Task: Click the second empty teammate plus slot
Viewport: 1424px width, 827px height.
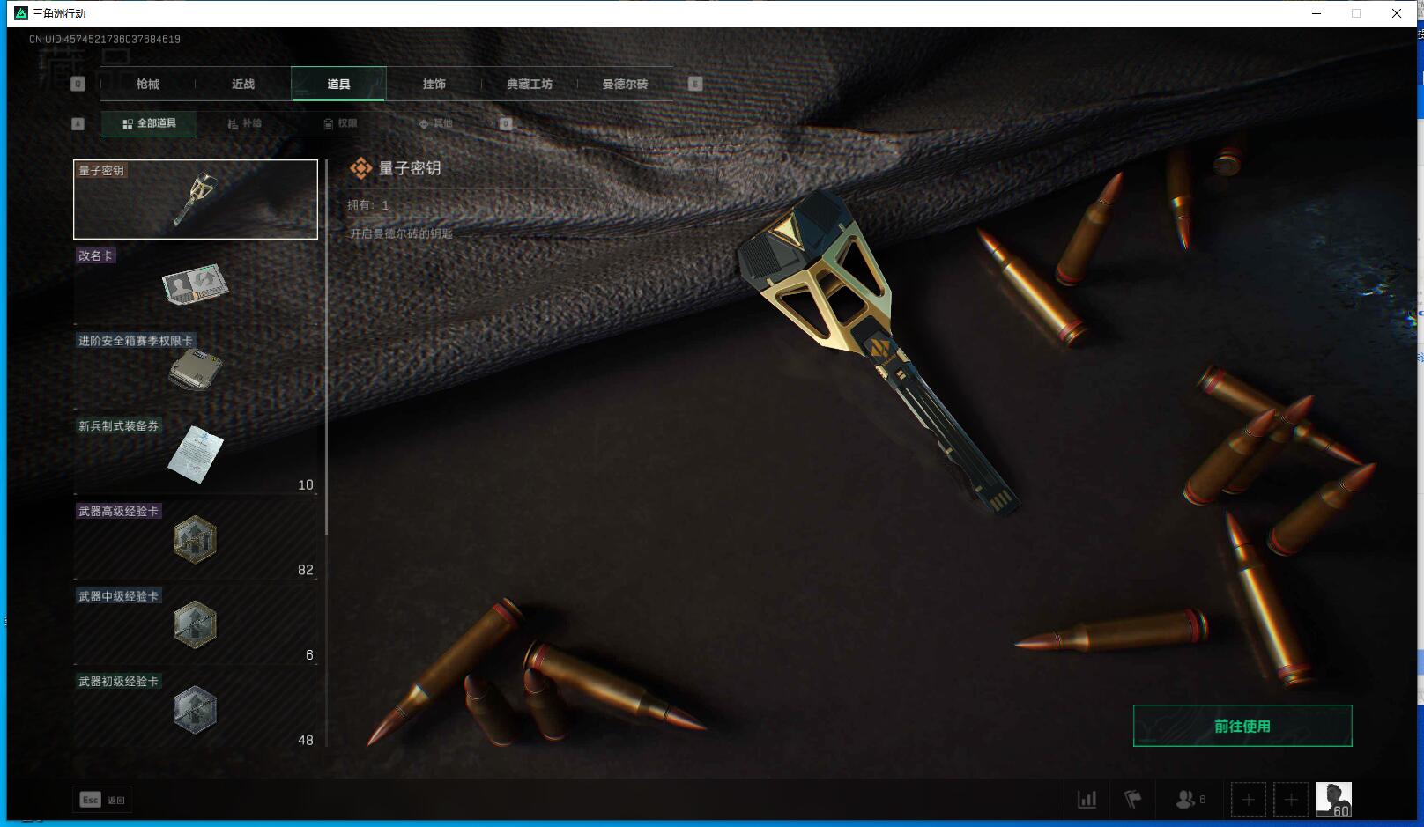Action: tap(1291, 800)
